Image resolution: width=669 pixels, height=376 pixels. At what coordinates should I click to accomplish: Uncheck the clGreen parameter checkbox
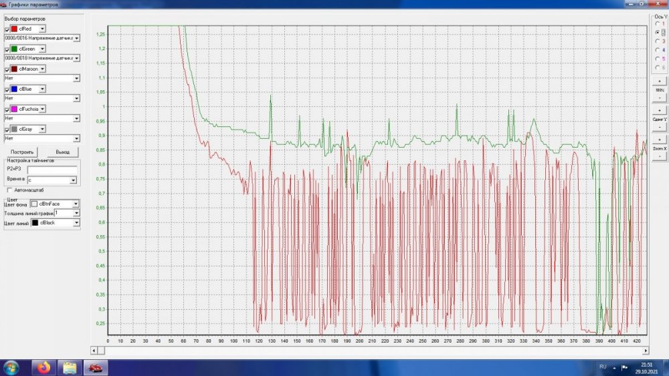point(7,49)
